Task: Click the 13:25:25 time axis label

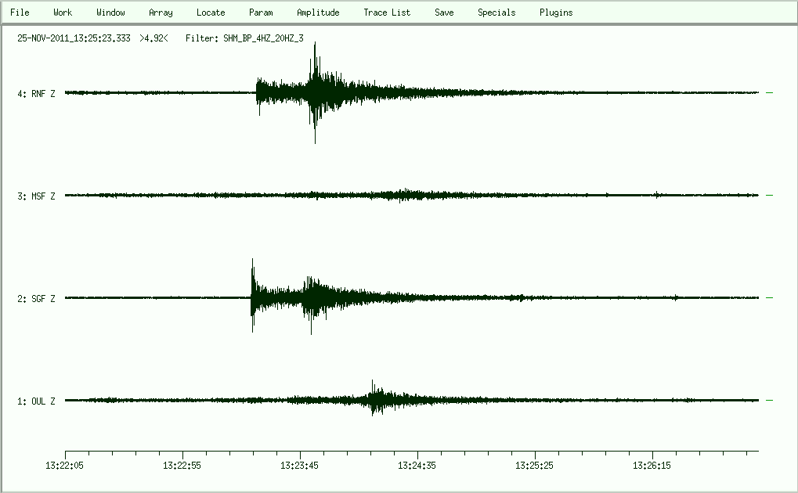Action: 535,466
